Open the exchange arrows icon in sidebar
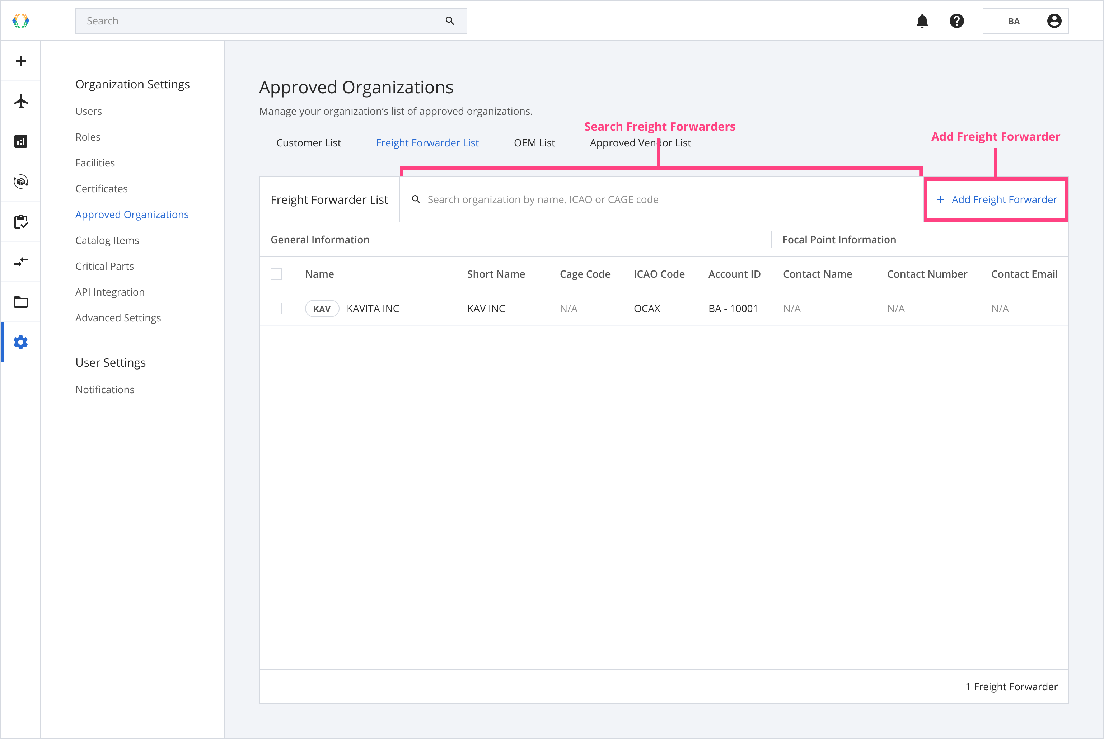 pos(21,262)
